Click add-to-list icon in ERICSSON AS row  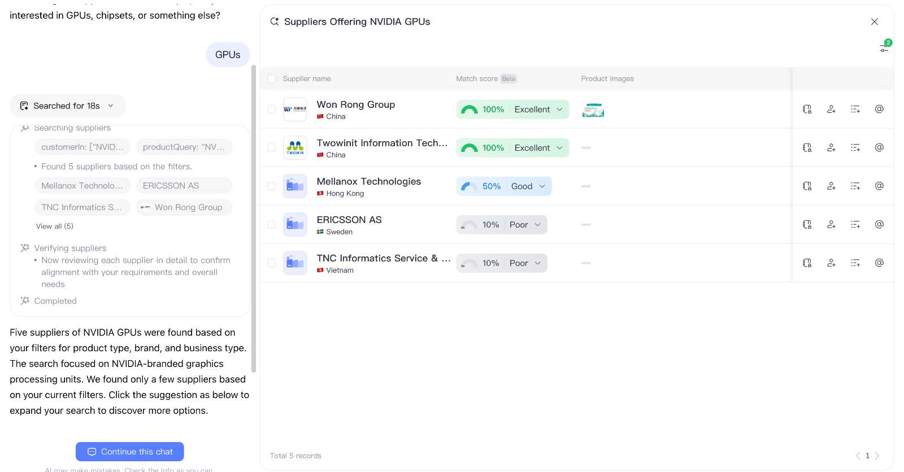(855, 225)
